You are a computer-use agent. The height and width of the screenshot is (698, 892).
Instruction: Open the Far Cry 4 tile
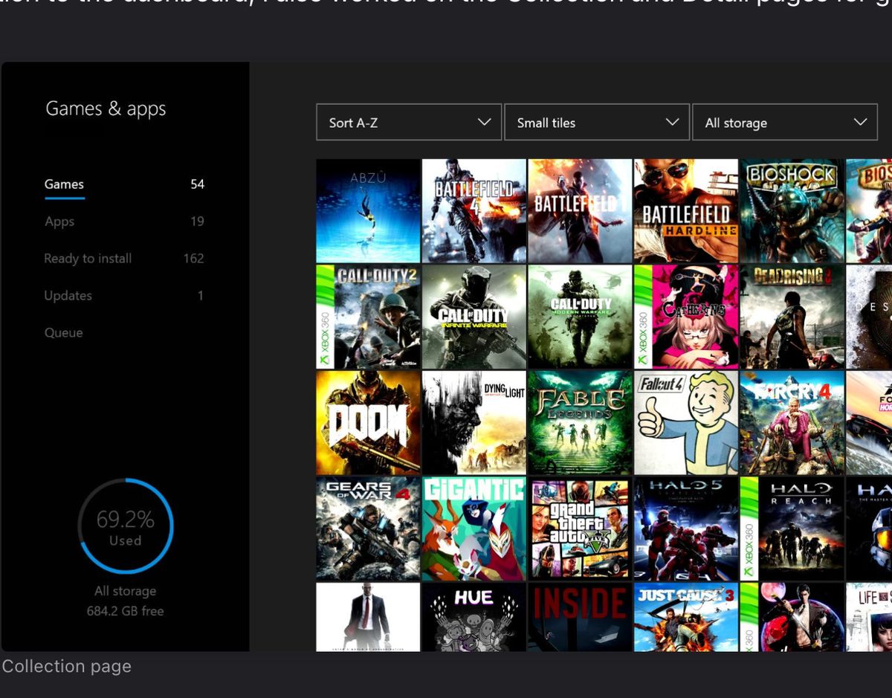792,423
